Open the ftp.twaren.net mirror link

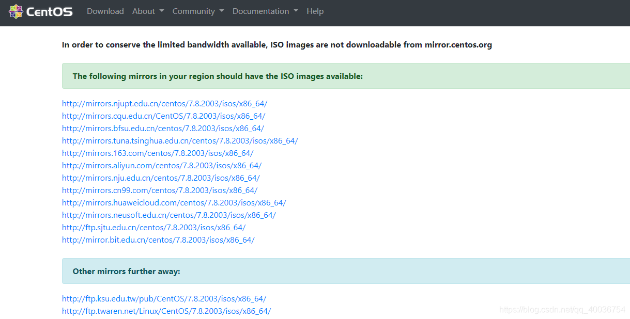pyautogui.click(x=166, y=311)
